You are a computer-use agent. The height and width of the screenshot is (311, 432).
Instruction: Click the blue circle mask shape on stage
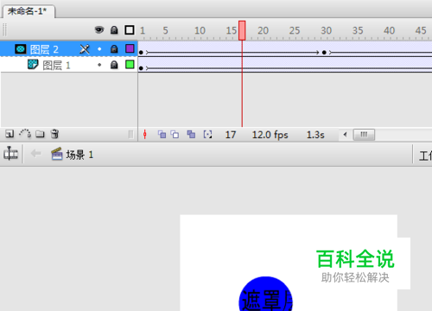tap(265, 294)
